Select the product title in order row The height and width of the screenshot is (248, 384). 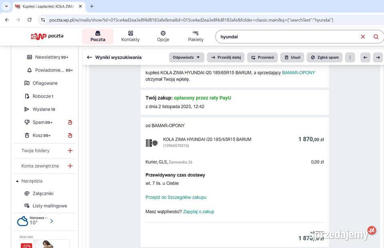(x=207, y=140)
